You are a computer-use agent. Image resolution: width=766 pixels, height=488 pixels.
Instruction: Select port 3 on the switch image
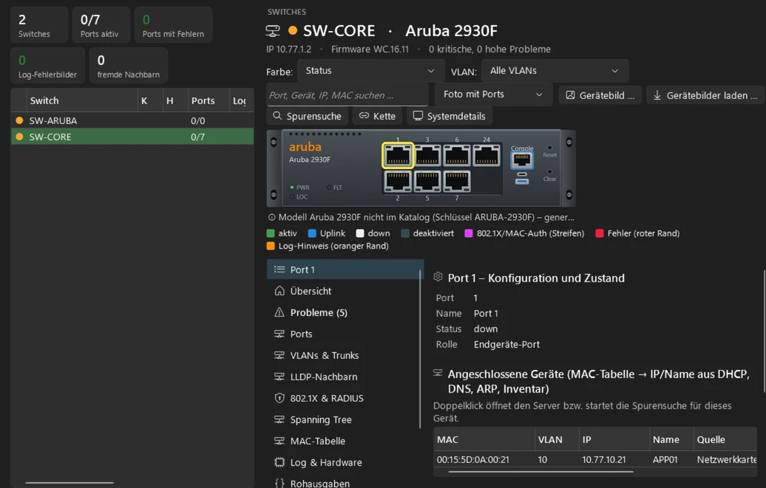point(427,156)
